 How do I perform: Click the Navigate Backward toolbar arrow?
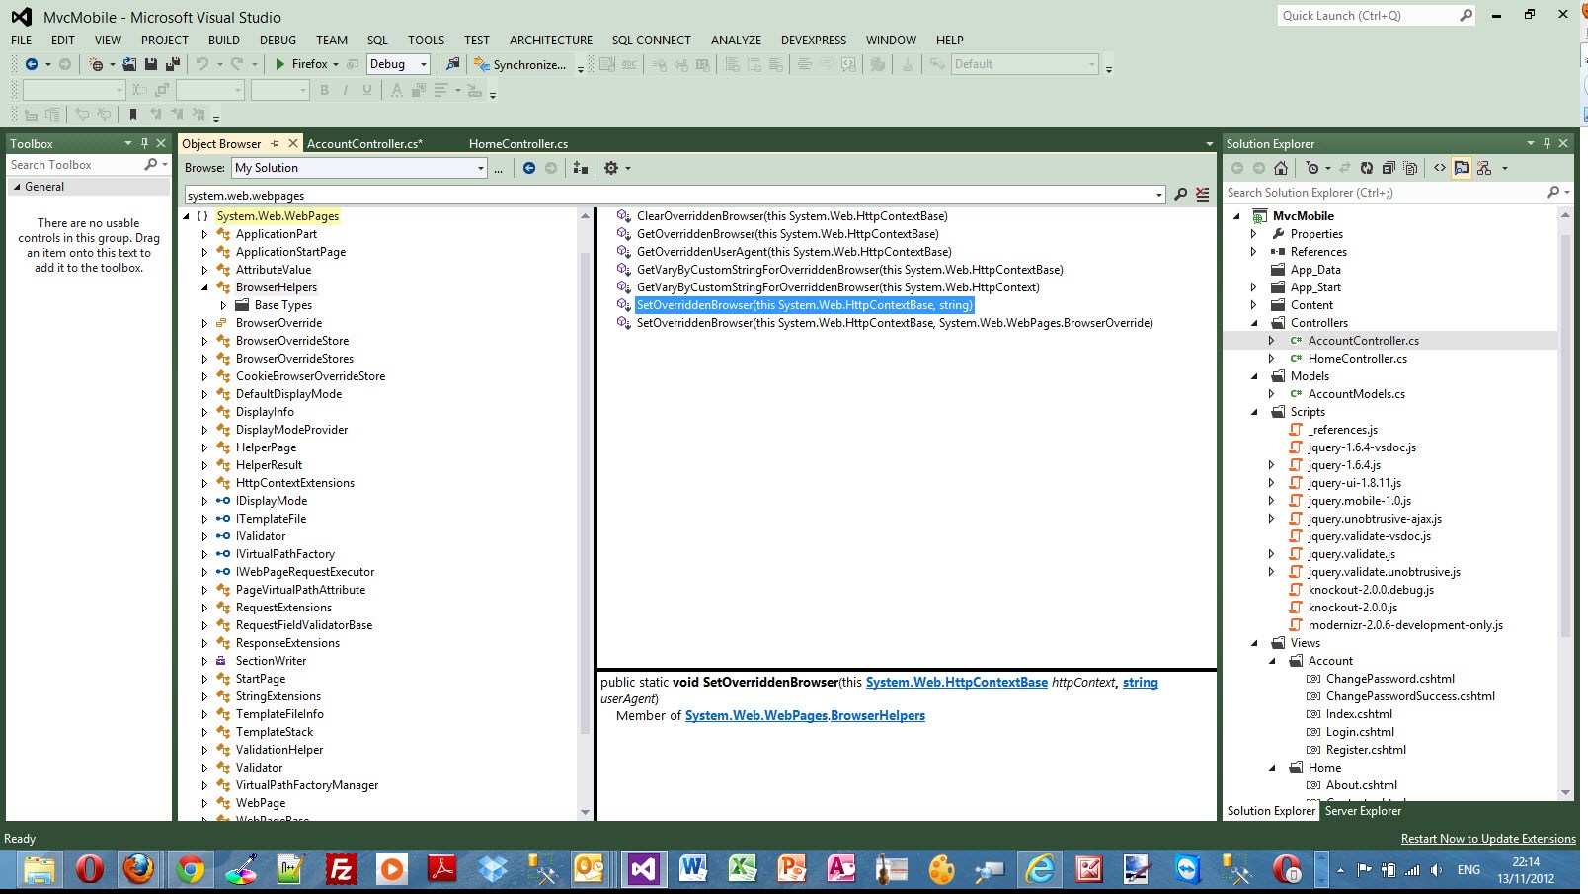[32, 64]
